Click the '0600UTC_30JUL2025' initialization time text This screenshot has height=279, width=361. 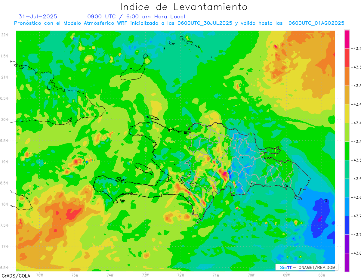point(205,23)
